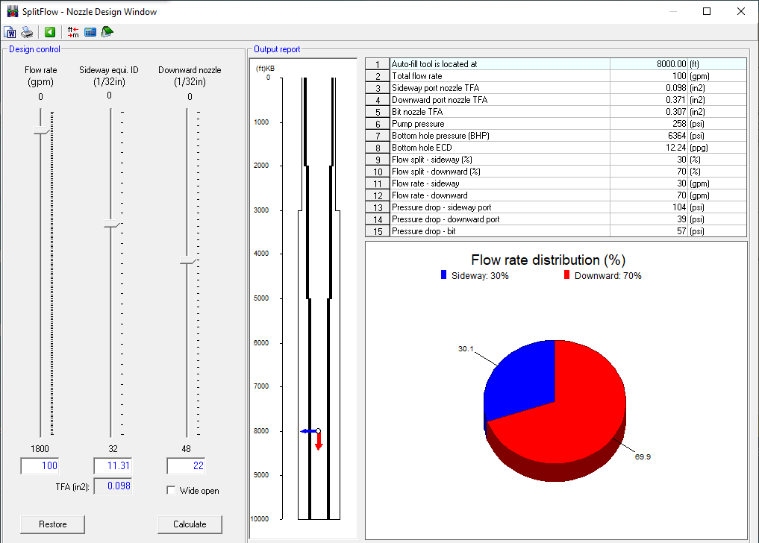Select the Pump pressure row in report
759x543 pixels.
coord(500,124)
